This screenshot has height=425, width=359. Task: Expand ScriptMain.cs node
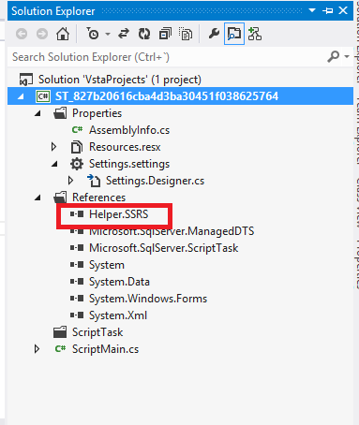(37, 349)
